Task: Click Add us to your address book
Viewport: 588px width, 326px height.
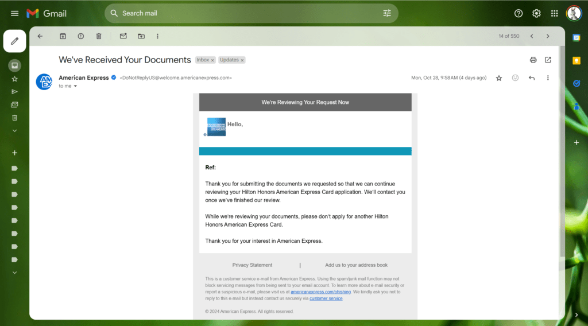Action: pos(356,265)
